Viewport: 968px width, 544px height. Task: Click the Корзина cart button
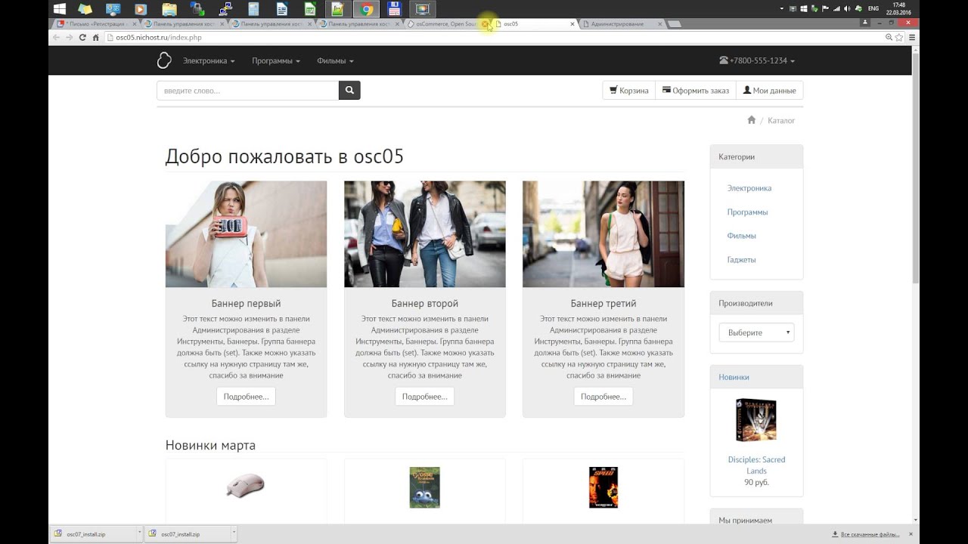click(x=629, y=91)
